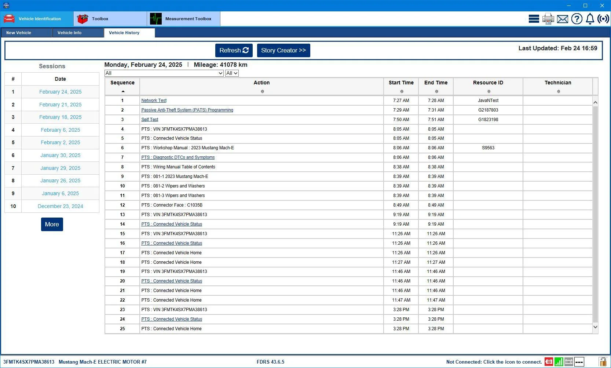Sort by the Sequence column arrow
611x368 pixels.
click(123, 91)
